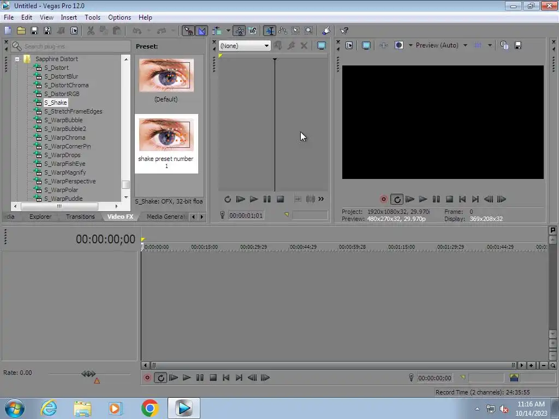Toggle Ignore Event Grouping
559x419 pixels.
(x=253, y=31)
